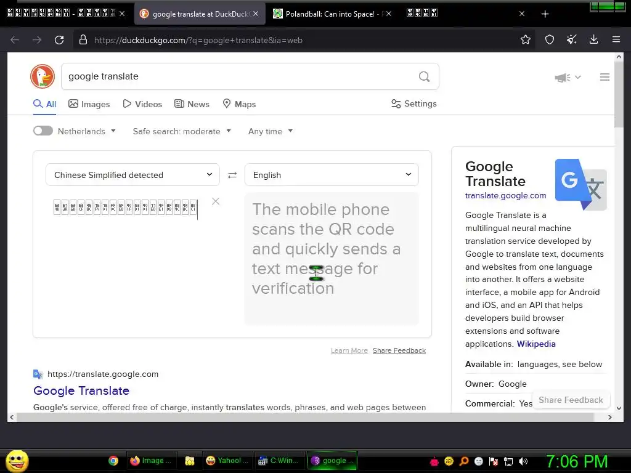The width and height of the screenshot is (631, 473).
Task: Open the browser downloads panel
Action: pos(593,39)
